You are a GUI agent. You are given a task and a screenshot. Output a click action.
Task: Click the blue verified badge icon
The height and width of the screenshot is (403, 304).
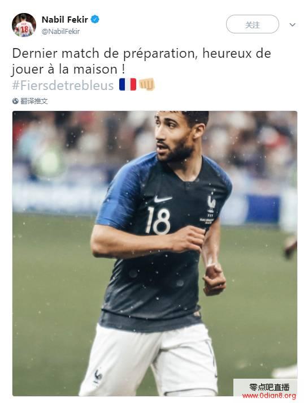pyautogui.click(x=95, y=19)
